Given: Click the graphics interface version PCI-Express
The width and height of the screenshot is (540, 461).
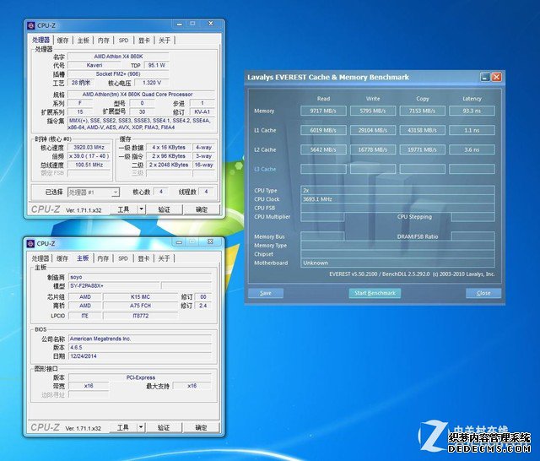Looking at the screenshot, I should point(140,377).
